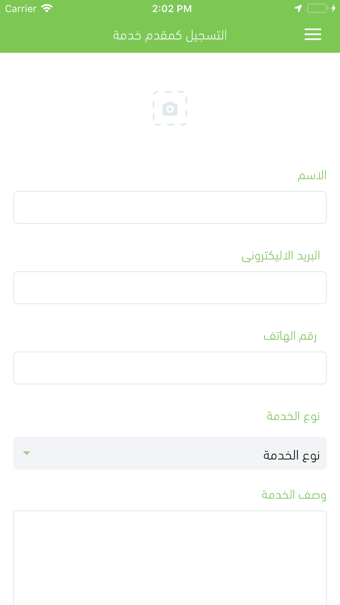
Task: Click the green البريد الاليكترونى label
Action: pyautogui.click(x=281, y=256)
